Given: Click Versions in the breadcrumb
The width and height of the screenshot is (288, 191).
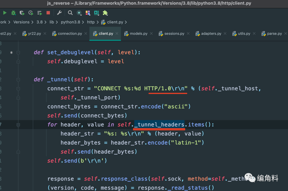Looking at the screenshot, I should tap(21, 22).
